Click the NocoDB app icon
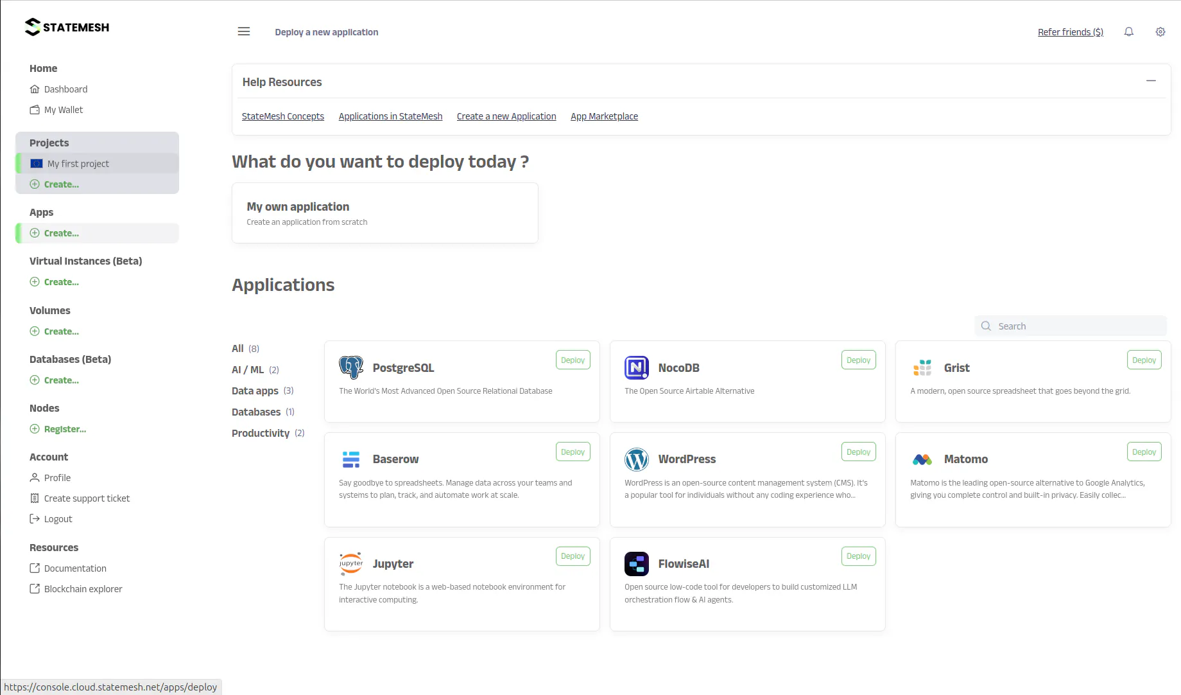Screen dimensions: 1181x695 pos(637,367)
